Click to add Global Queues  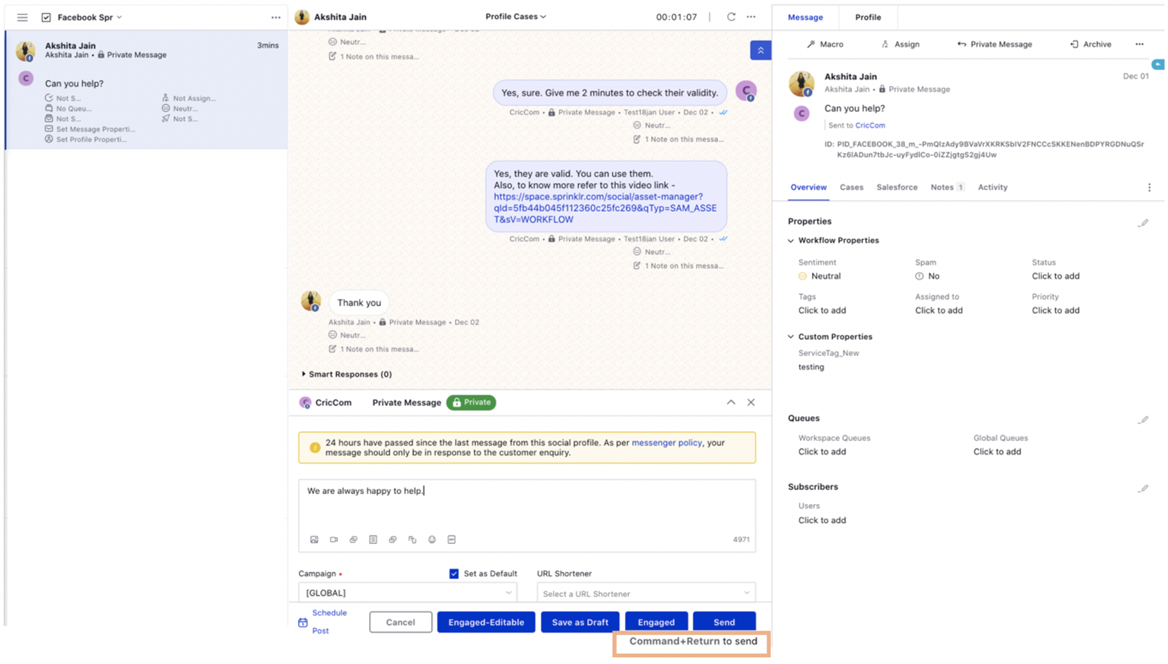point(997,452)
